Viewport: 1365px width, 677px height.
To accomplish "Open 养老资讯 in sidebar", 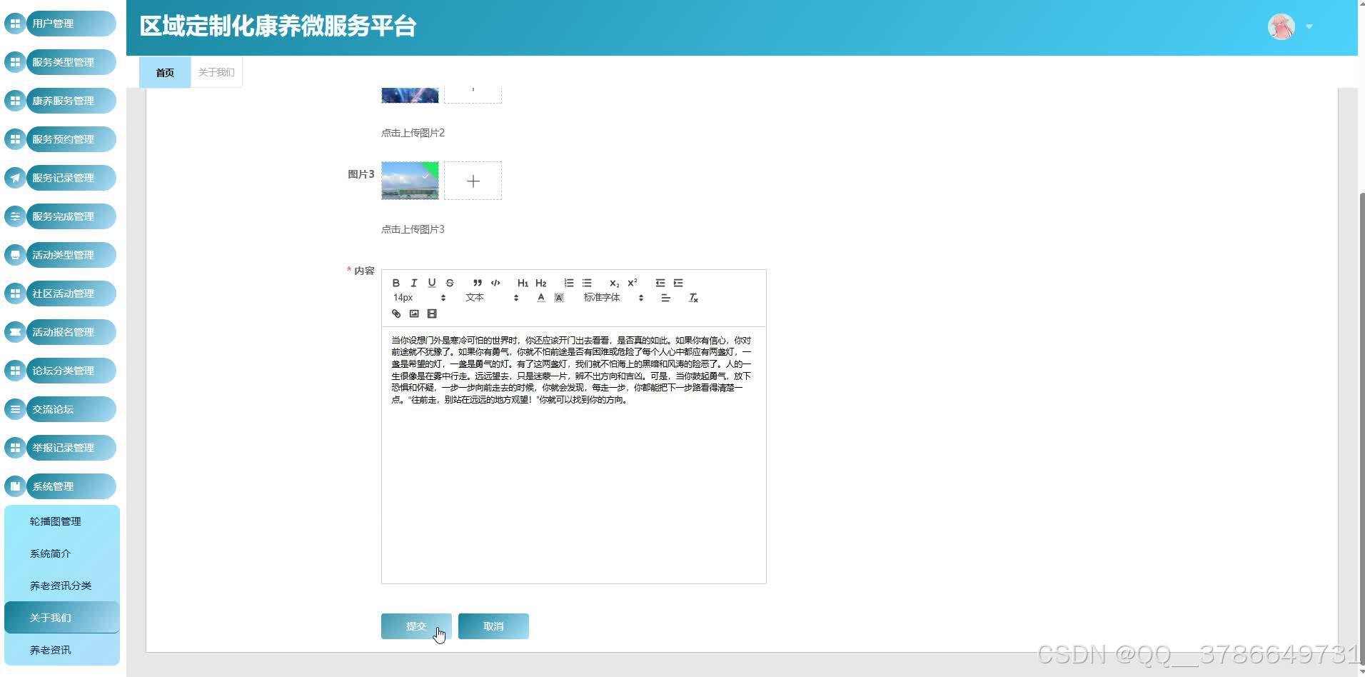I will 62,650.
